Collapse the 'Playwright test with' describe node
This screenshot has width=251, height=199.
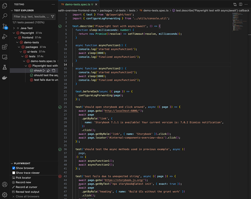[26, 66]
